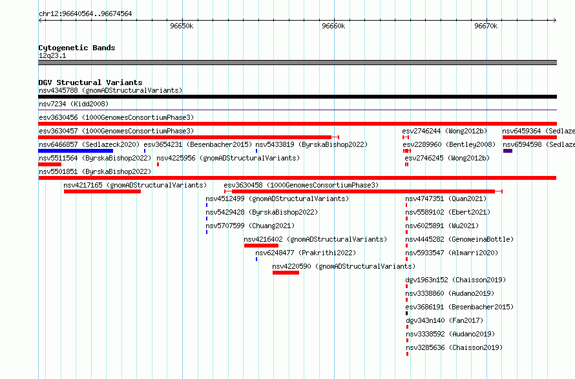Open nsv4217165 gnomAD variant label
The image size is (575, 379).
[x=135, y=185]
